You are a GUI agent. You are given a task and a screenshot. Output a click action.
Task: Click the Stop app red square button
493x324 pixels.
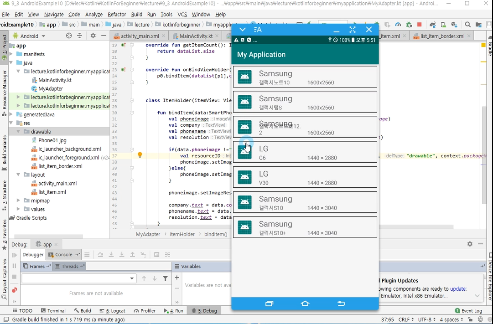(419, 25)
